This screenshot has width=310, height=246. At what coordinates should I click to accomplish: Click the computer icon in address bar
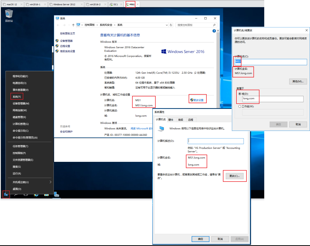pyautogui.click(x=78, y=25)
